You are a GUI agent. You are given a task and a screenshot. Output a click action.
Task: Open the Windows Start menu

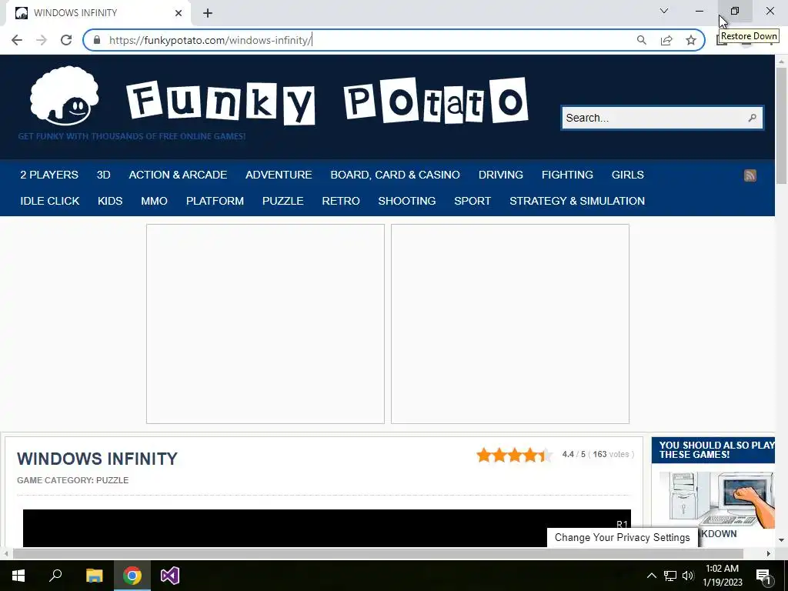click(x=18, y=576)
